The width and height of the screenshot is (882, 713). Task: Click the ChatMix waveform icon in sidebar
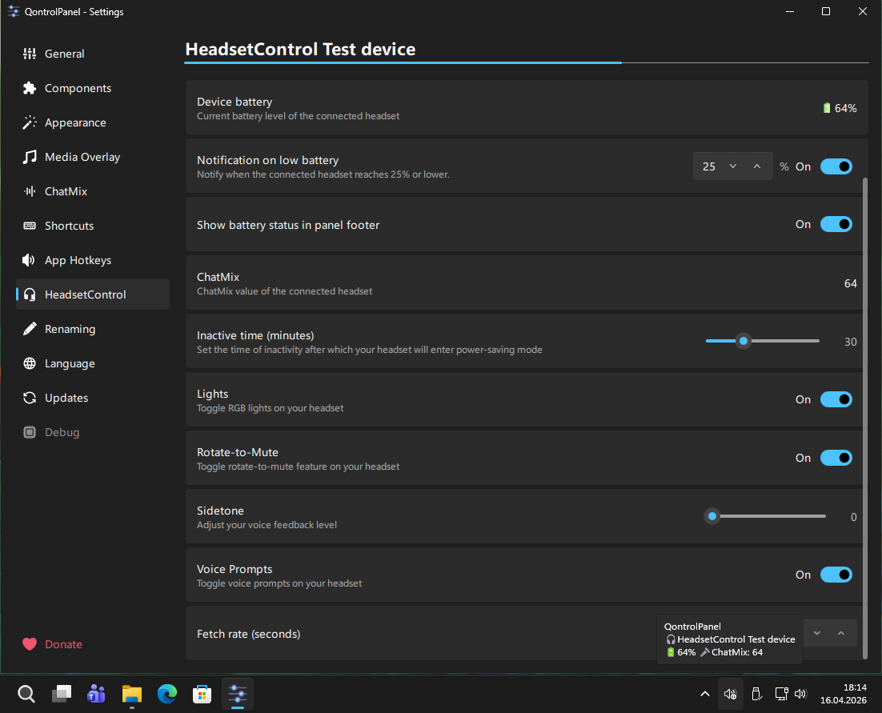(30, 191)
